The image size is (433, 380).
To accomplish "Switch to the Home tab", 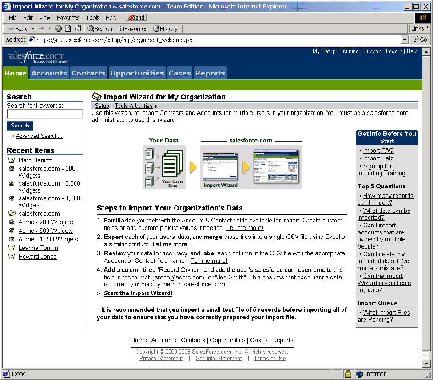I will [16, 73].
